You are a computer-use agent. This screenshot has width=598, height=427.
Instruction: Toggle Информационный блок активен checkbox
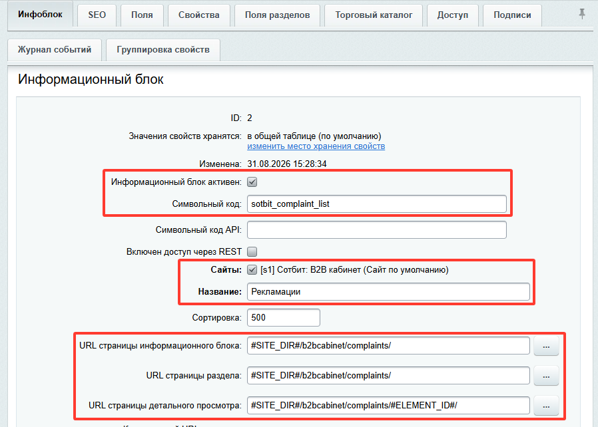pyautogui.click(x=252, y=182)
